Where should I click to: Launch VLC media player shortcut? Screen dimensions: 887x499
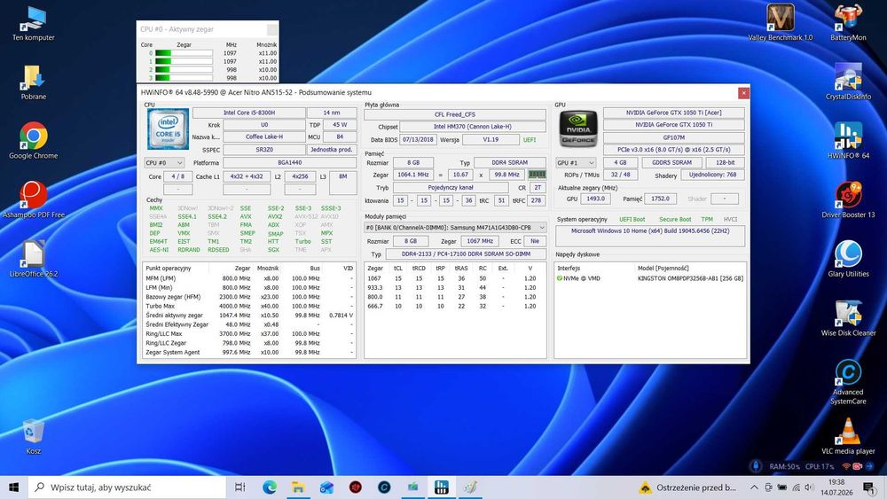tap(848, 436)
